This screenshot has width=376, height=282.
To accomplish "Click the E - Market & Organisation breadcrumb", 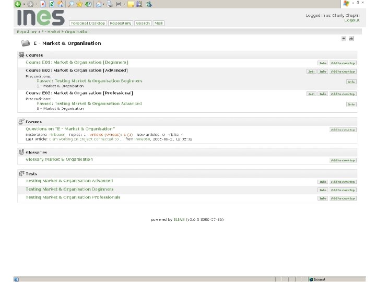I will (x=65, y=32).
